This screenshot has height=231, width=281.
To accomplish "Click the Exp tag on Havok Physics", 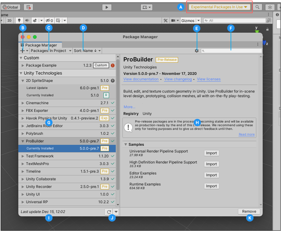I will (x=104, y=118).
